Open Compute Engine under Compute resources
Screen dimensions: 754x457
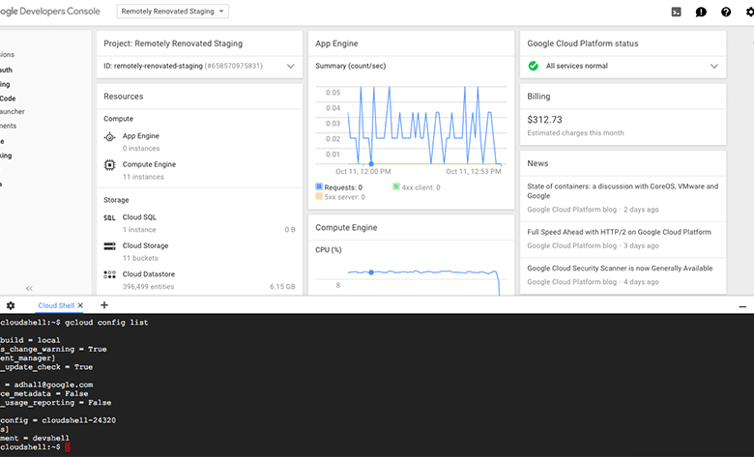(149, 164)
